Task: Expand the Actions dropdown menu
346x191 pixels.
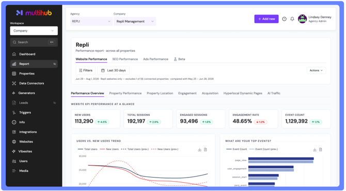Action: point(316,70)
